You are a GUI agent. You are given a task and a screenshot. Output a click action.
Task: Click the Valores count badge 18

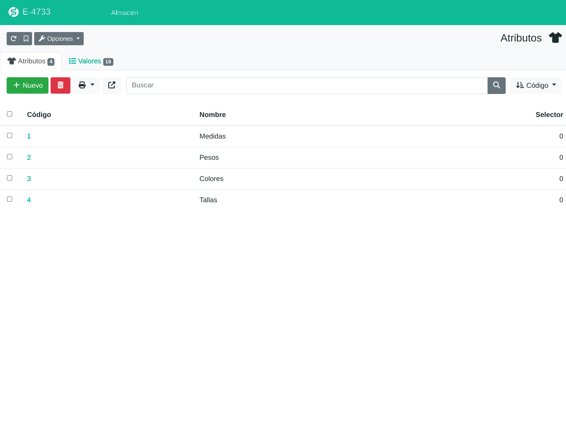pos(108,62)
